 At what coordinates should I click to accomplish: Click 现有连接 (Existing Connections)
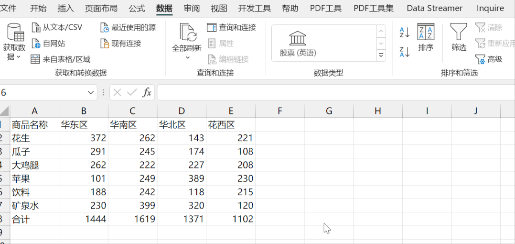point(120,44)
